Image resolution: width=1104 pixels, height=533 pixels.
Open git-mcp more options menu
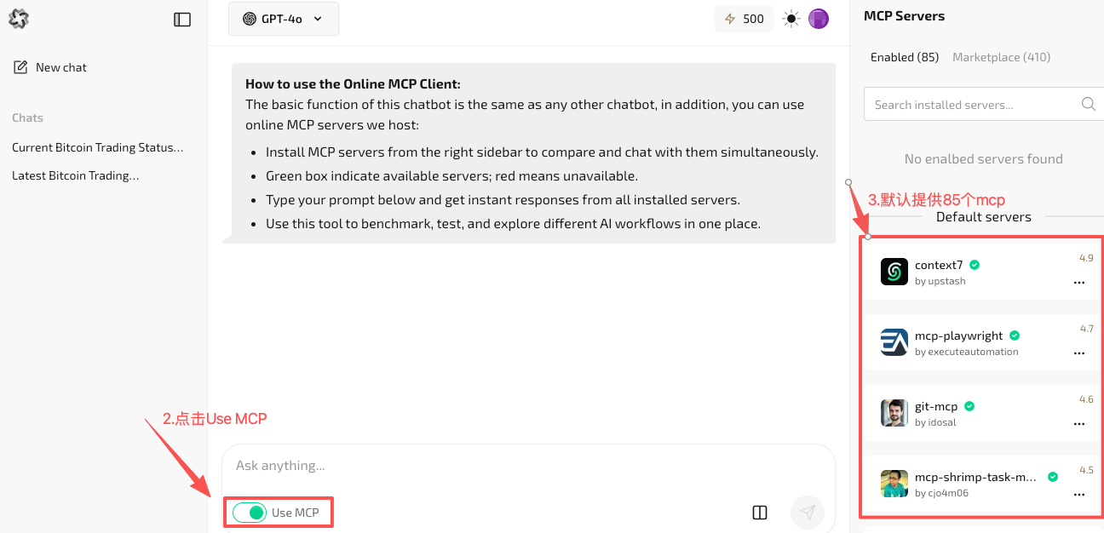pyautogui.click(x=1079, y=423)
